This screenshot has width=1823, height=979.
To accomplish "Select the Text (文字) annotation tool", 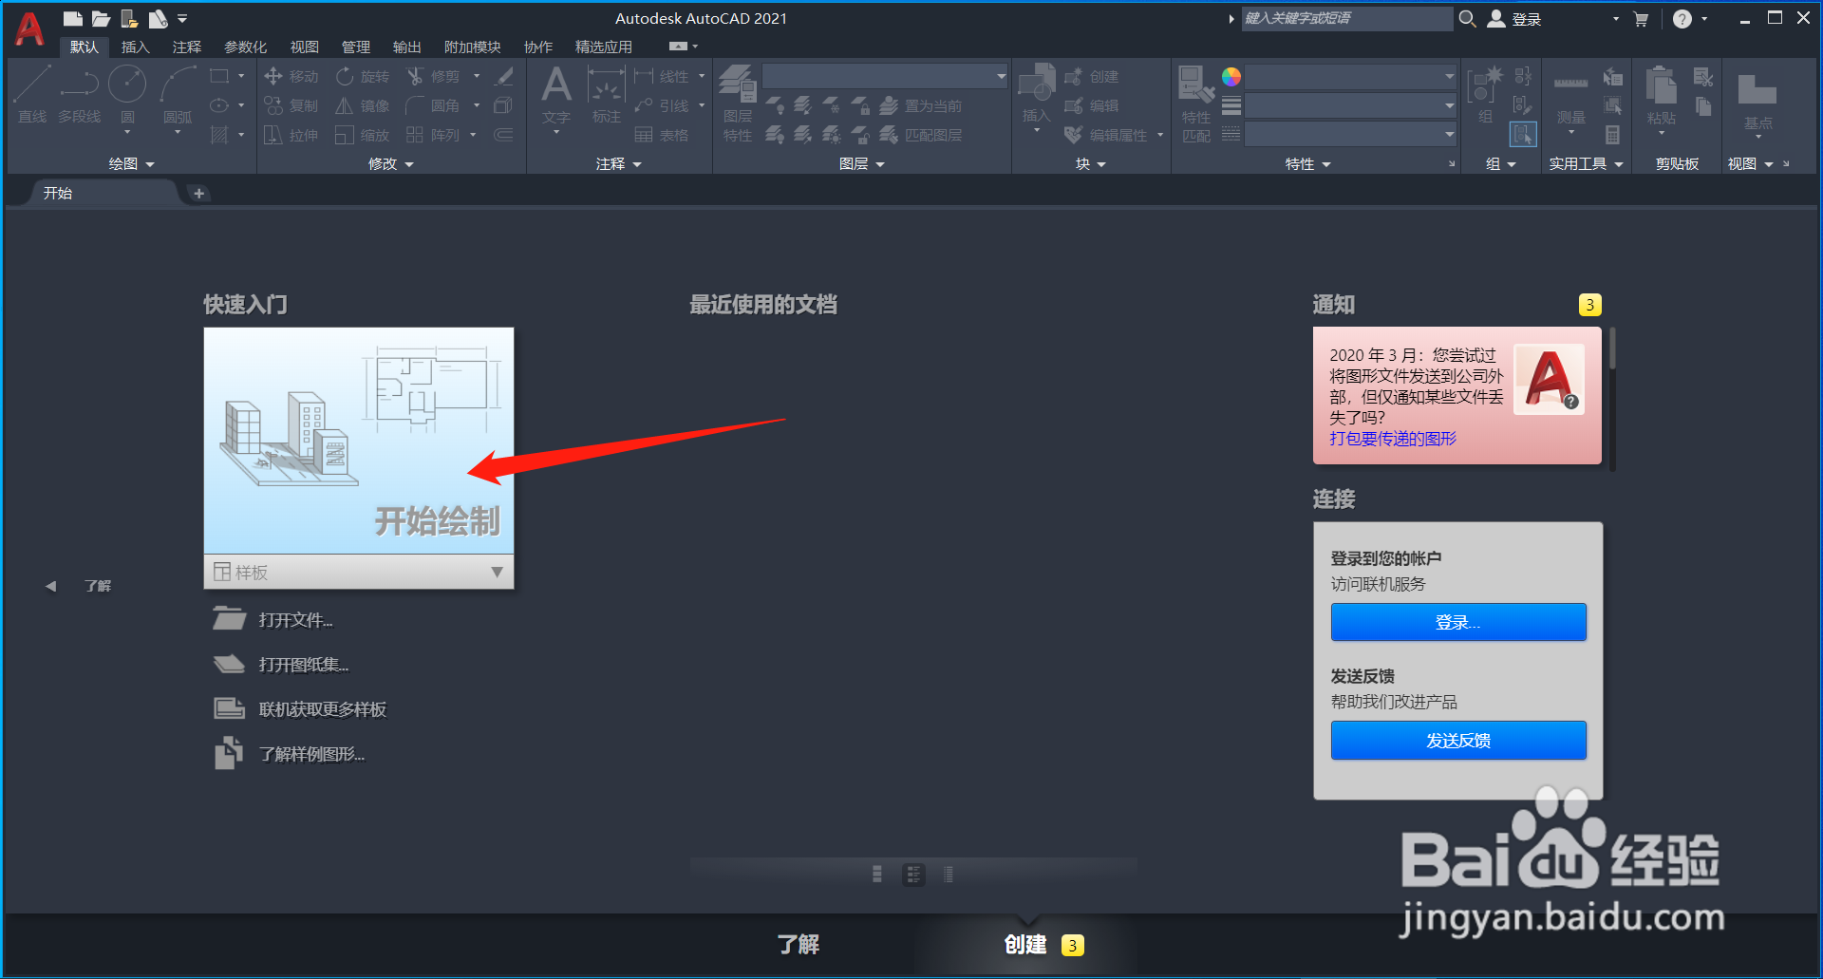I will tap(556, 95).
